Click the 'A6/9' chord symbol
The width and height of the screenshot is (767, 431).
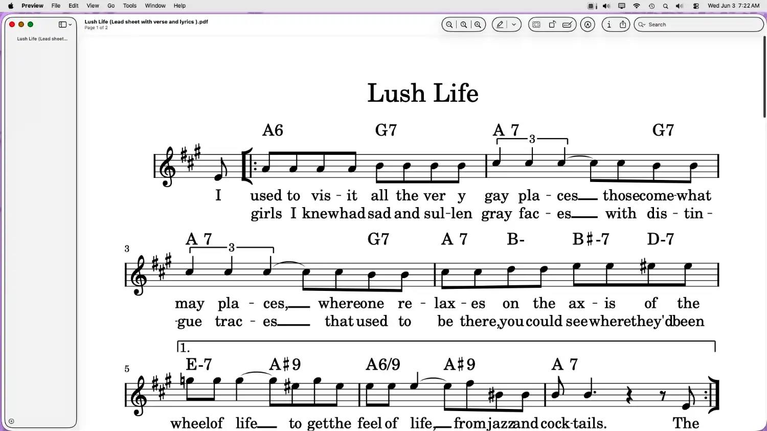(x=383, y=365)
